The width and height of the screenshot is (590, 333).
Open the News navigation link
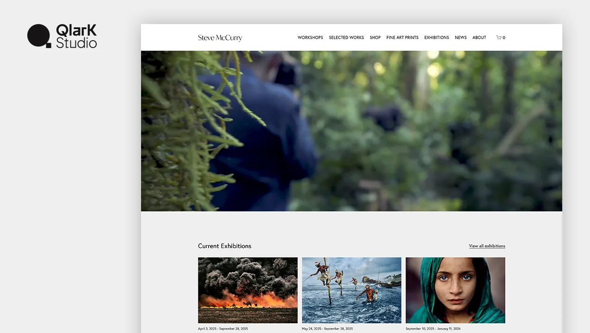click(460, 38)
